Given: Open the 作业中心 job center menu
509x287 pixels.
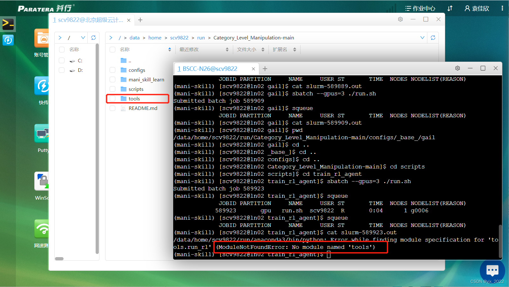Looking at the screenshot, I should point(420,8).
